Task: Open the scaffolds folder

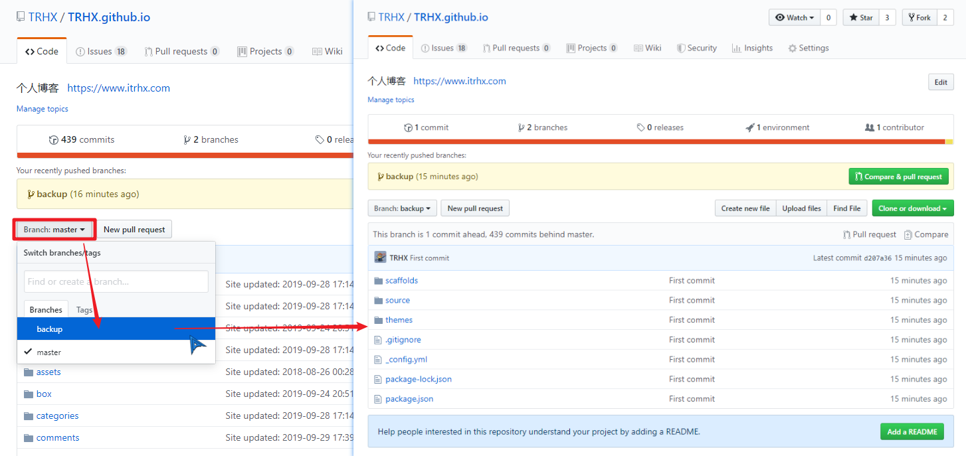Action: pos(401,281)
